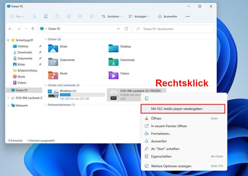The height and width of the screenshot is (176, 248).
Task: Collapse the Schnellzugriff tree node
Action: coord(8,40)
